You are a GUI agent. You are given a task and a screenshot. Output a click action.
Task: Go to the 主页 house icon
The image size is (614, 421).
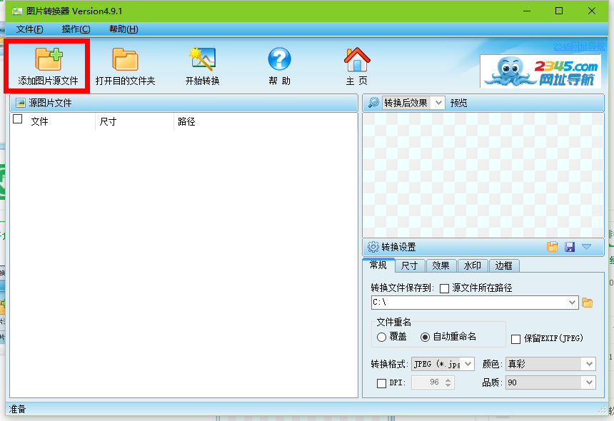tap(357, 59)
